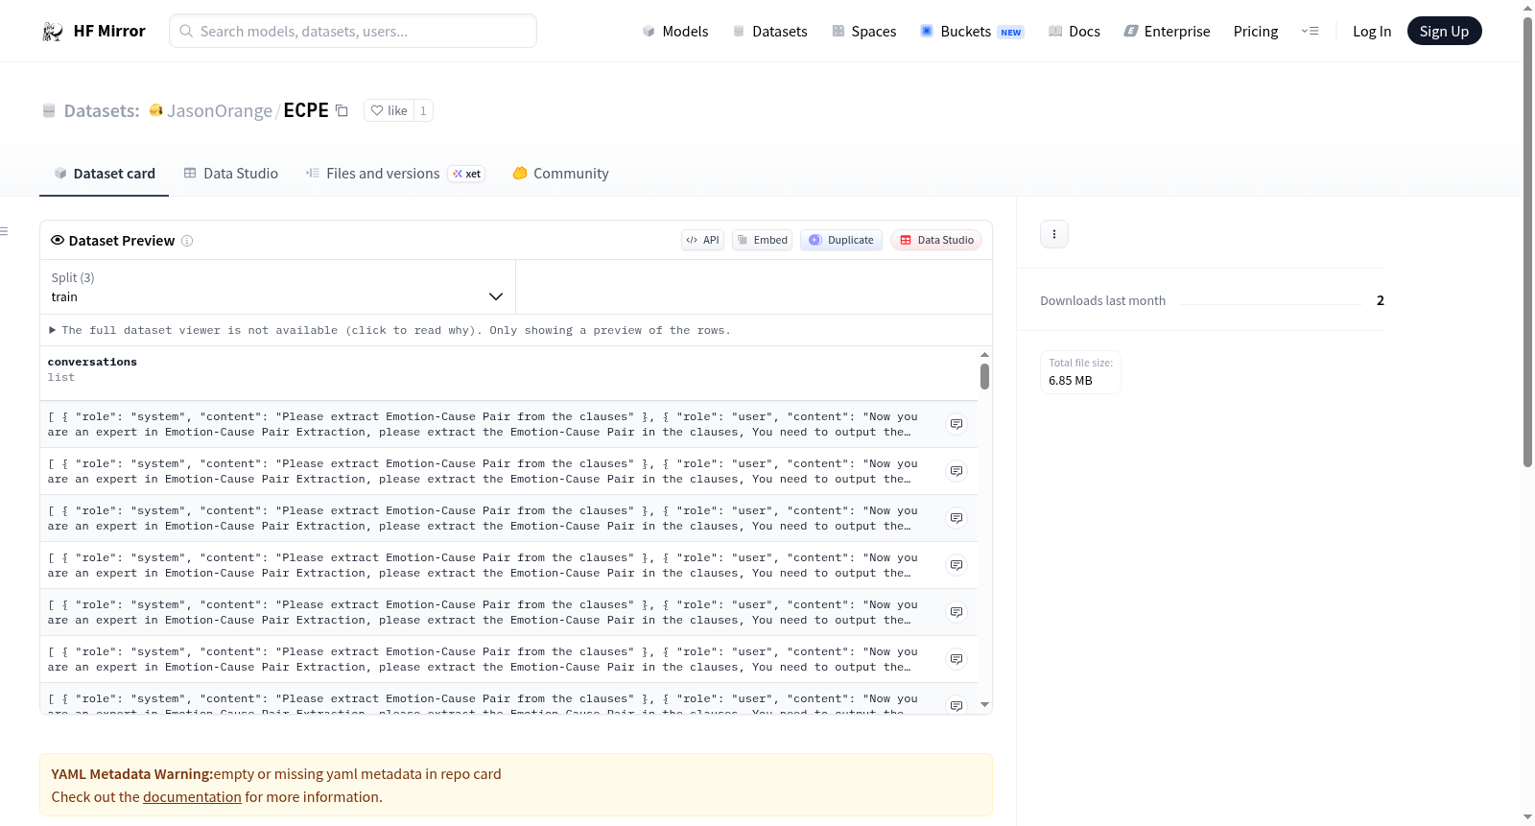Click the "Datasets:" breadcrumb label
Viewport: 1535px width, 826px height.
102,111
